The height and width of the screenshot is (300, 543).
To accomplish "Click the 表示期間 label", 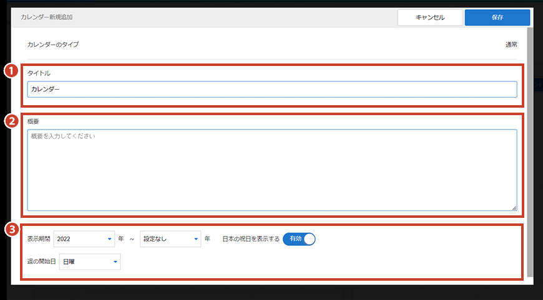I will tap(39, 238).
